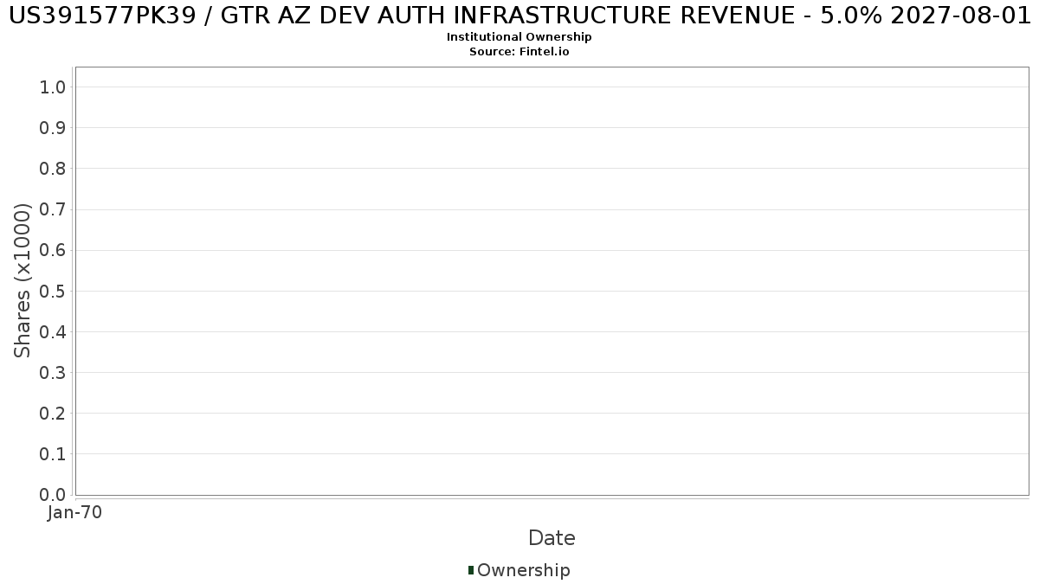
Task: Select the Institutional Ownership subtitle
Action: point(519,37)
